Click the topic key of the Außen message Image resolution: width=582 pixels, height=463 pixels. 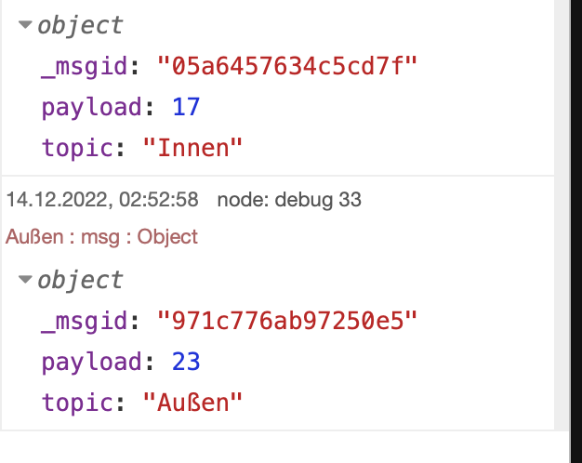coord(79,401)
